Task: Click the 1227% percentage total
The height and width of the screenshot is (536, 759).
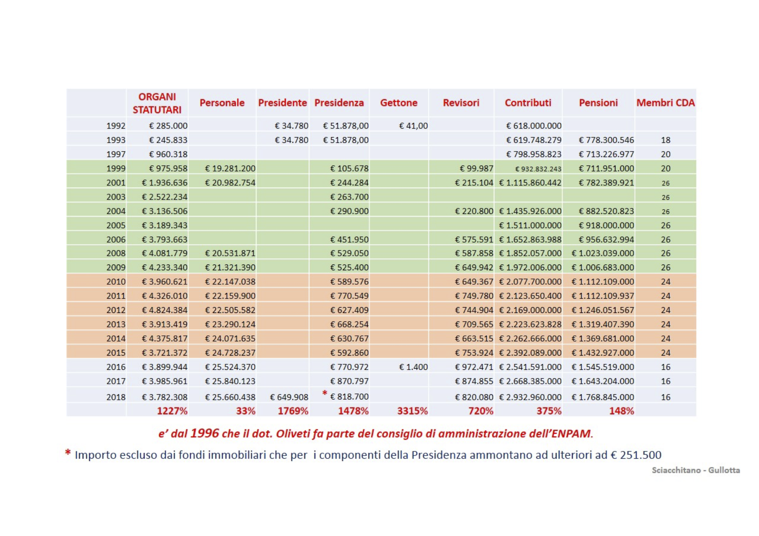Action: (x=172, y=411)
